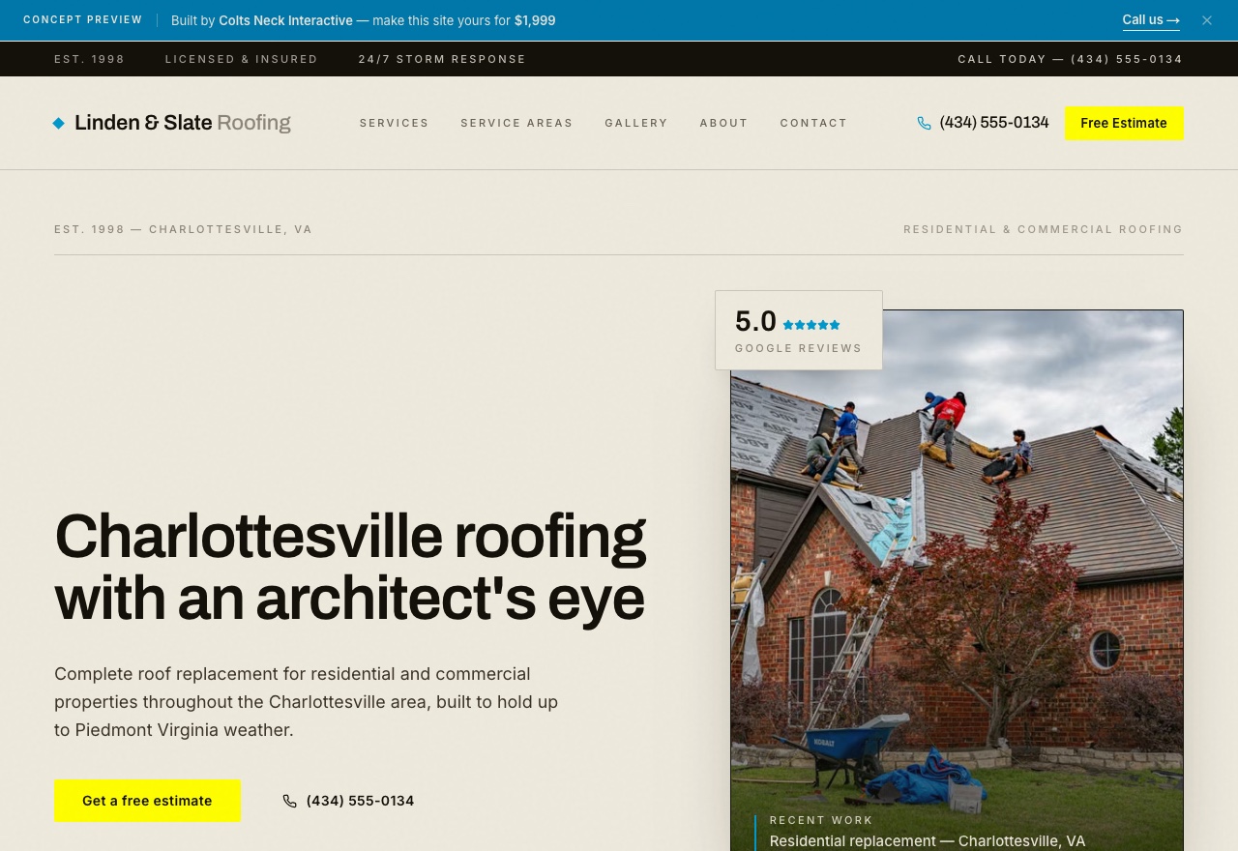Screen dimensions: 1238x851
Task: Click the Est. 1998 top bar text
Action: coord(89,59)
